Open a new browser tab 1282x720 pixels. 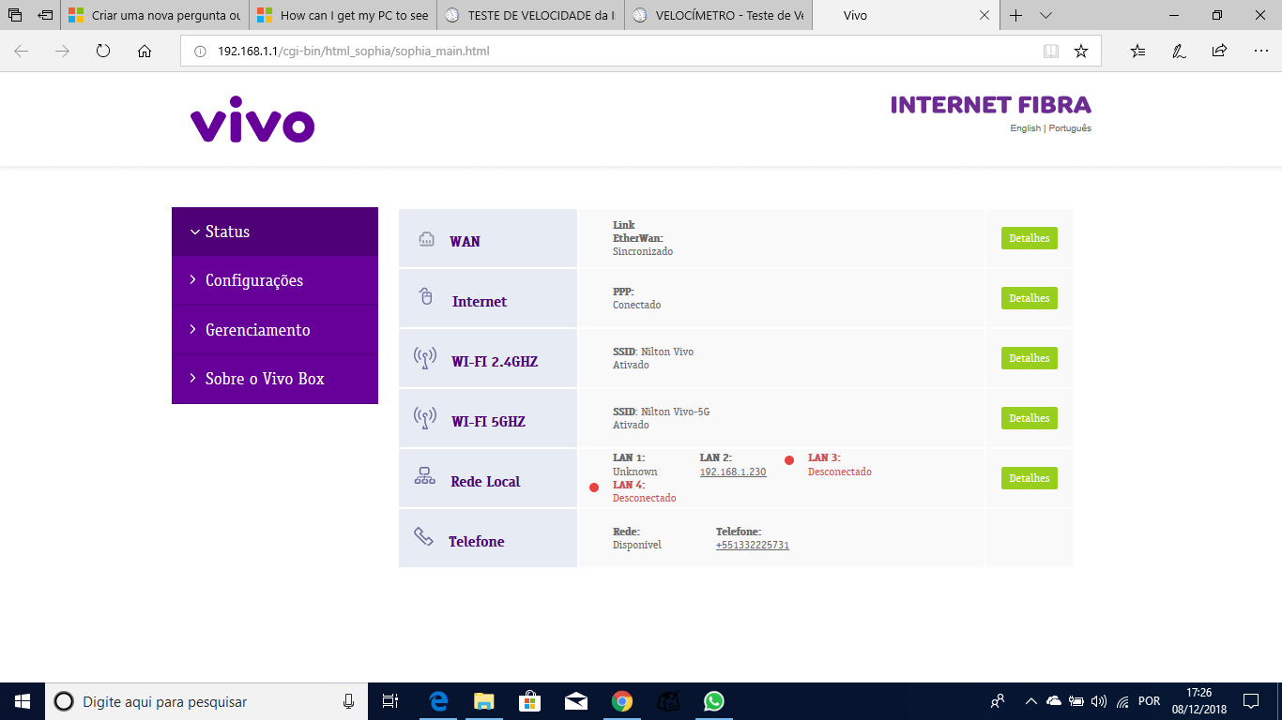point(1015,15)
